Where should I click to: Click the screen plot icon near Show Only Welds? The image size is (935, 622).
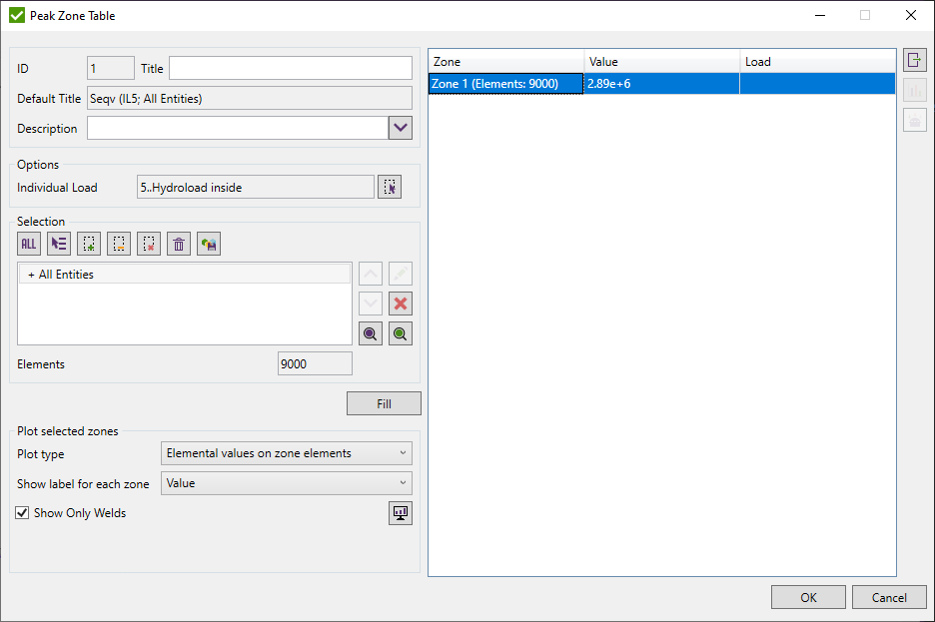(x=400, y=512)
